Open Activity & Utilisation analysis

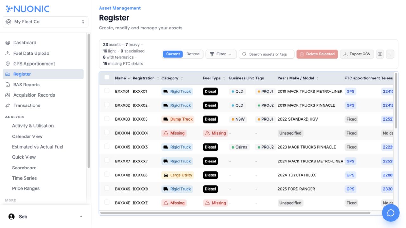[x=33, y=126]
